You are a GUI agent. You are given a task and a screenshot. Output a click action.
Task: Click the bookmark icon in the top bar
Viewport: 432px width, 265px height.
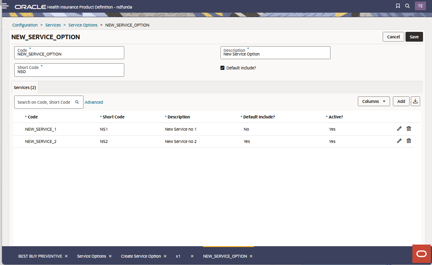(x=397, y=6)
